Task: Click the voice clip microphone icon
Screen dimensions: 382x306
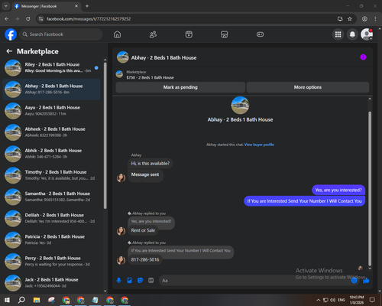Action: (x=118, y=281)
